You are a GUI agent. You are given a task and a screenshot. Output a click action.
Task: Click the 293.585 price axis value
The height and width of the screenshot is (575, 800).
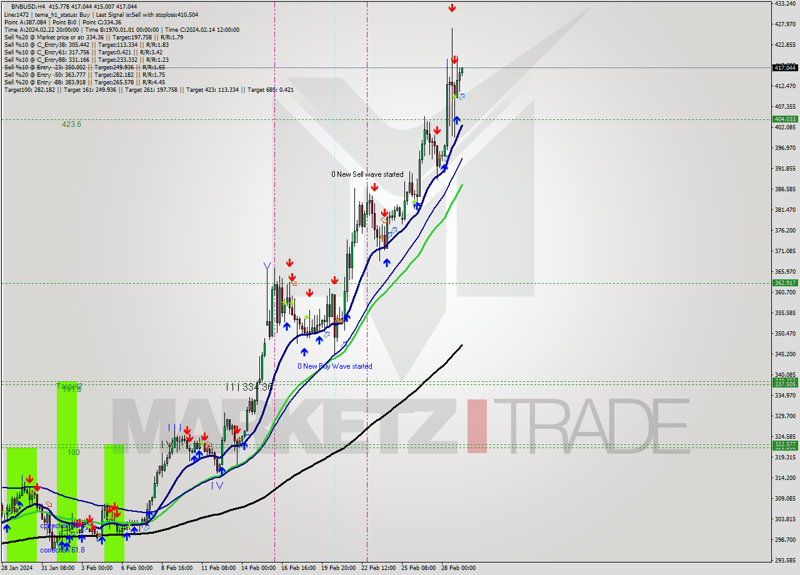[785, 560]
